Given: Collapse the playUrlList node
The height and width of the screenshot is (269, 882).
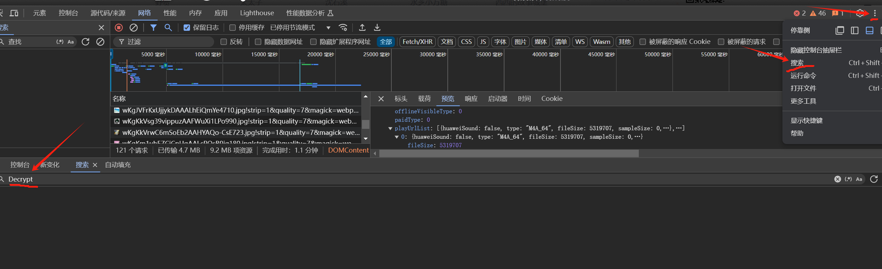Looking at the screenshot, I should 390,128.
